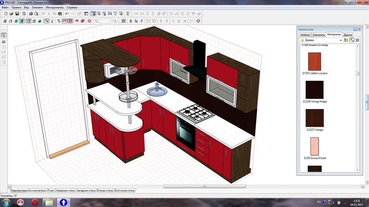
Task: Toggle the highlighted teal textured cube mode
Action: point(22,21)
